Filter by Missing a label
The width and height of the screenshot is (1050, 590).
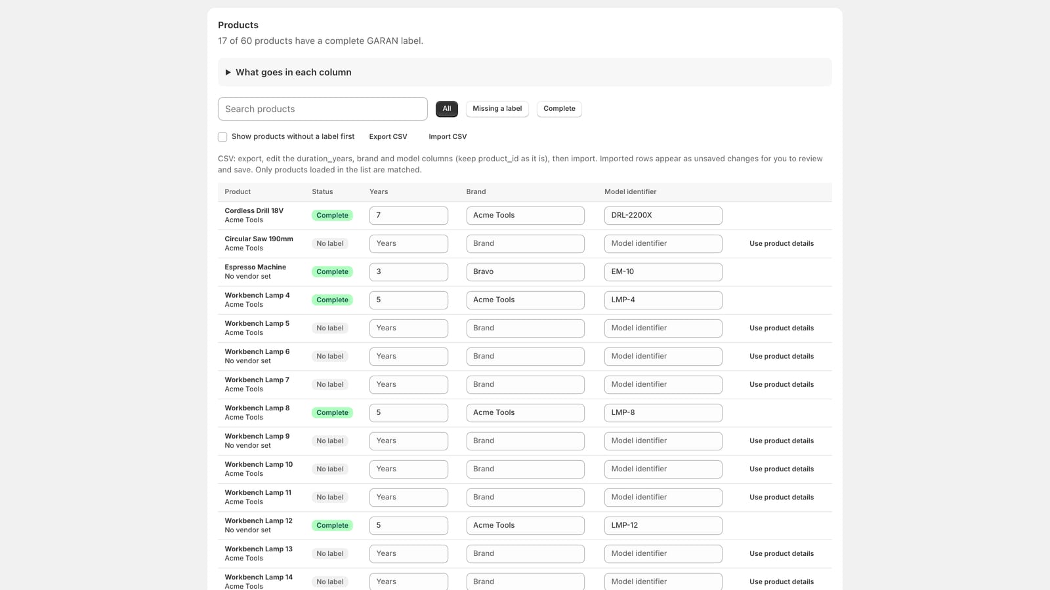(x=497, y=109)
